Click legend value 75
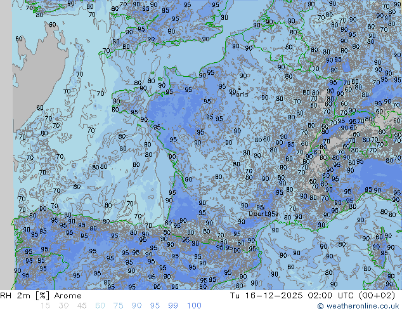The width and height of the screenshot is (402, 311). tap(118, 306)
